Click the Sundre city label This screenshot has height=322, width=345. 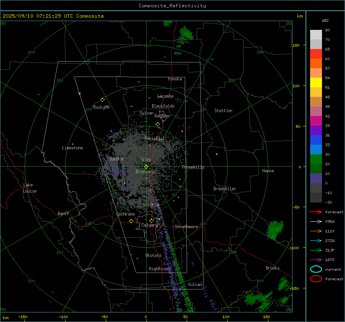[x=116, y=159]
